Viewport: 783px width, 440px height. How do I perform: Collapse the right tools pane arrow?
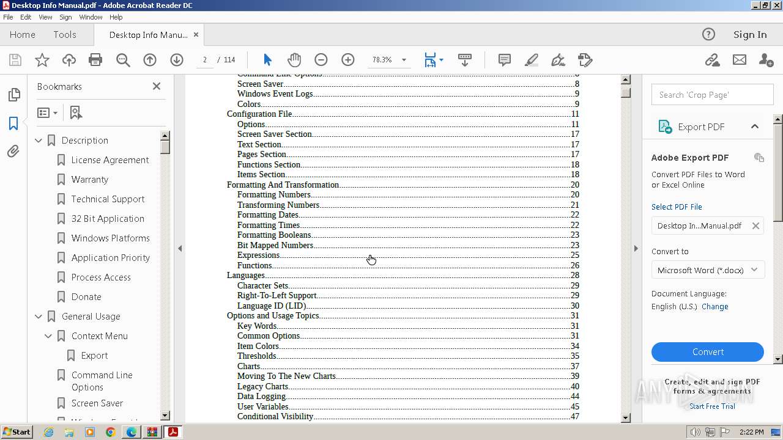click(x=636, y=248)
